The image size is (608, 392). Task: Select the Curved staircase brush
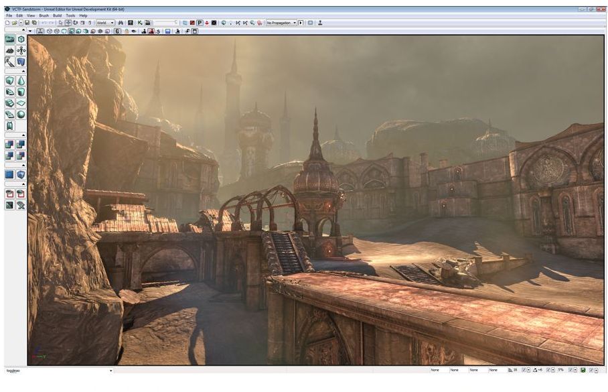(x=9, y=92)
